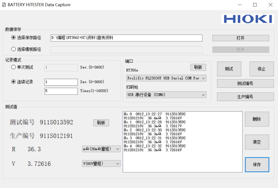Click 打开 button beside save path
Screen dimensions: 278x188
(x=240, y=38)
